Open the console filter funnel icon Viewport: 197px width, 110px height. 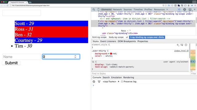pos(99,82)
